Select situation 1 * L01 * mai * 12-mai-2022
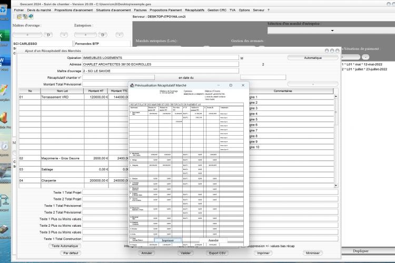The width and height of the screenshot is (395, 263). point(362,64)
